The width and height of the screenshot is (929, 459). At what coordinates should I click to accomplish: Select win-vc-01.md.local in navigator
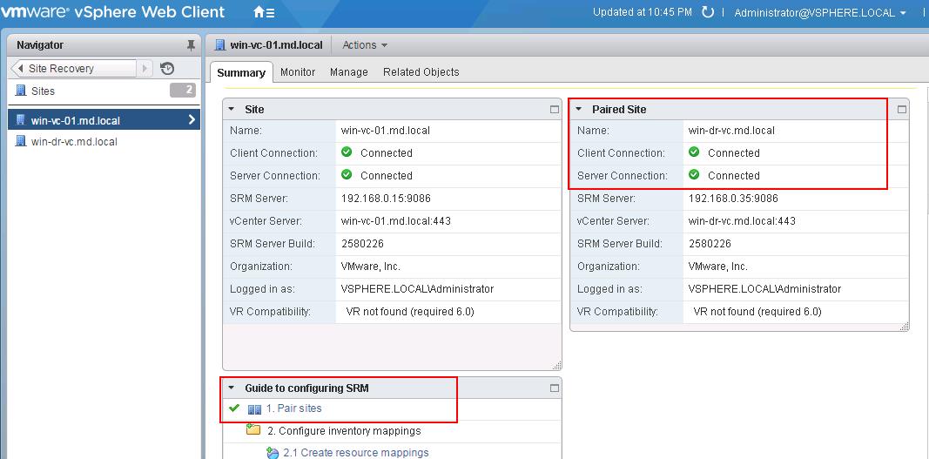click(104, 120)
